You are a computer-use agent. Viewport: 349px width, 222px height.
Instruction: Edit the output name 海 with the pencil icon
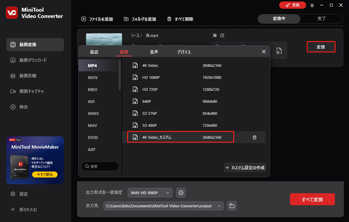[222, 35]
